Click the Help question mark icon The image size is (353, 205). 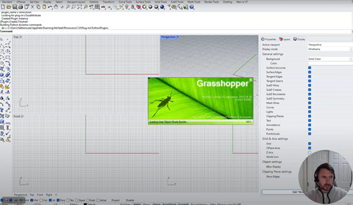[191, 7]
